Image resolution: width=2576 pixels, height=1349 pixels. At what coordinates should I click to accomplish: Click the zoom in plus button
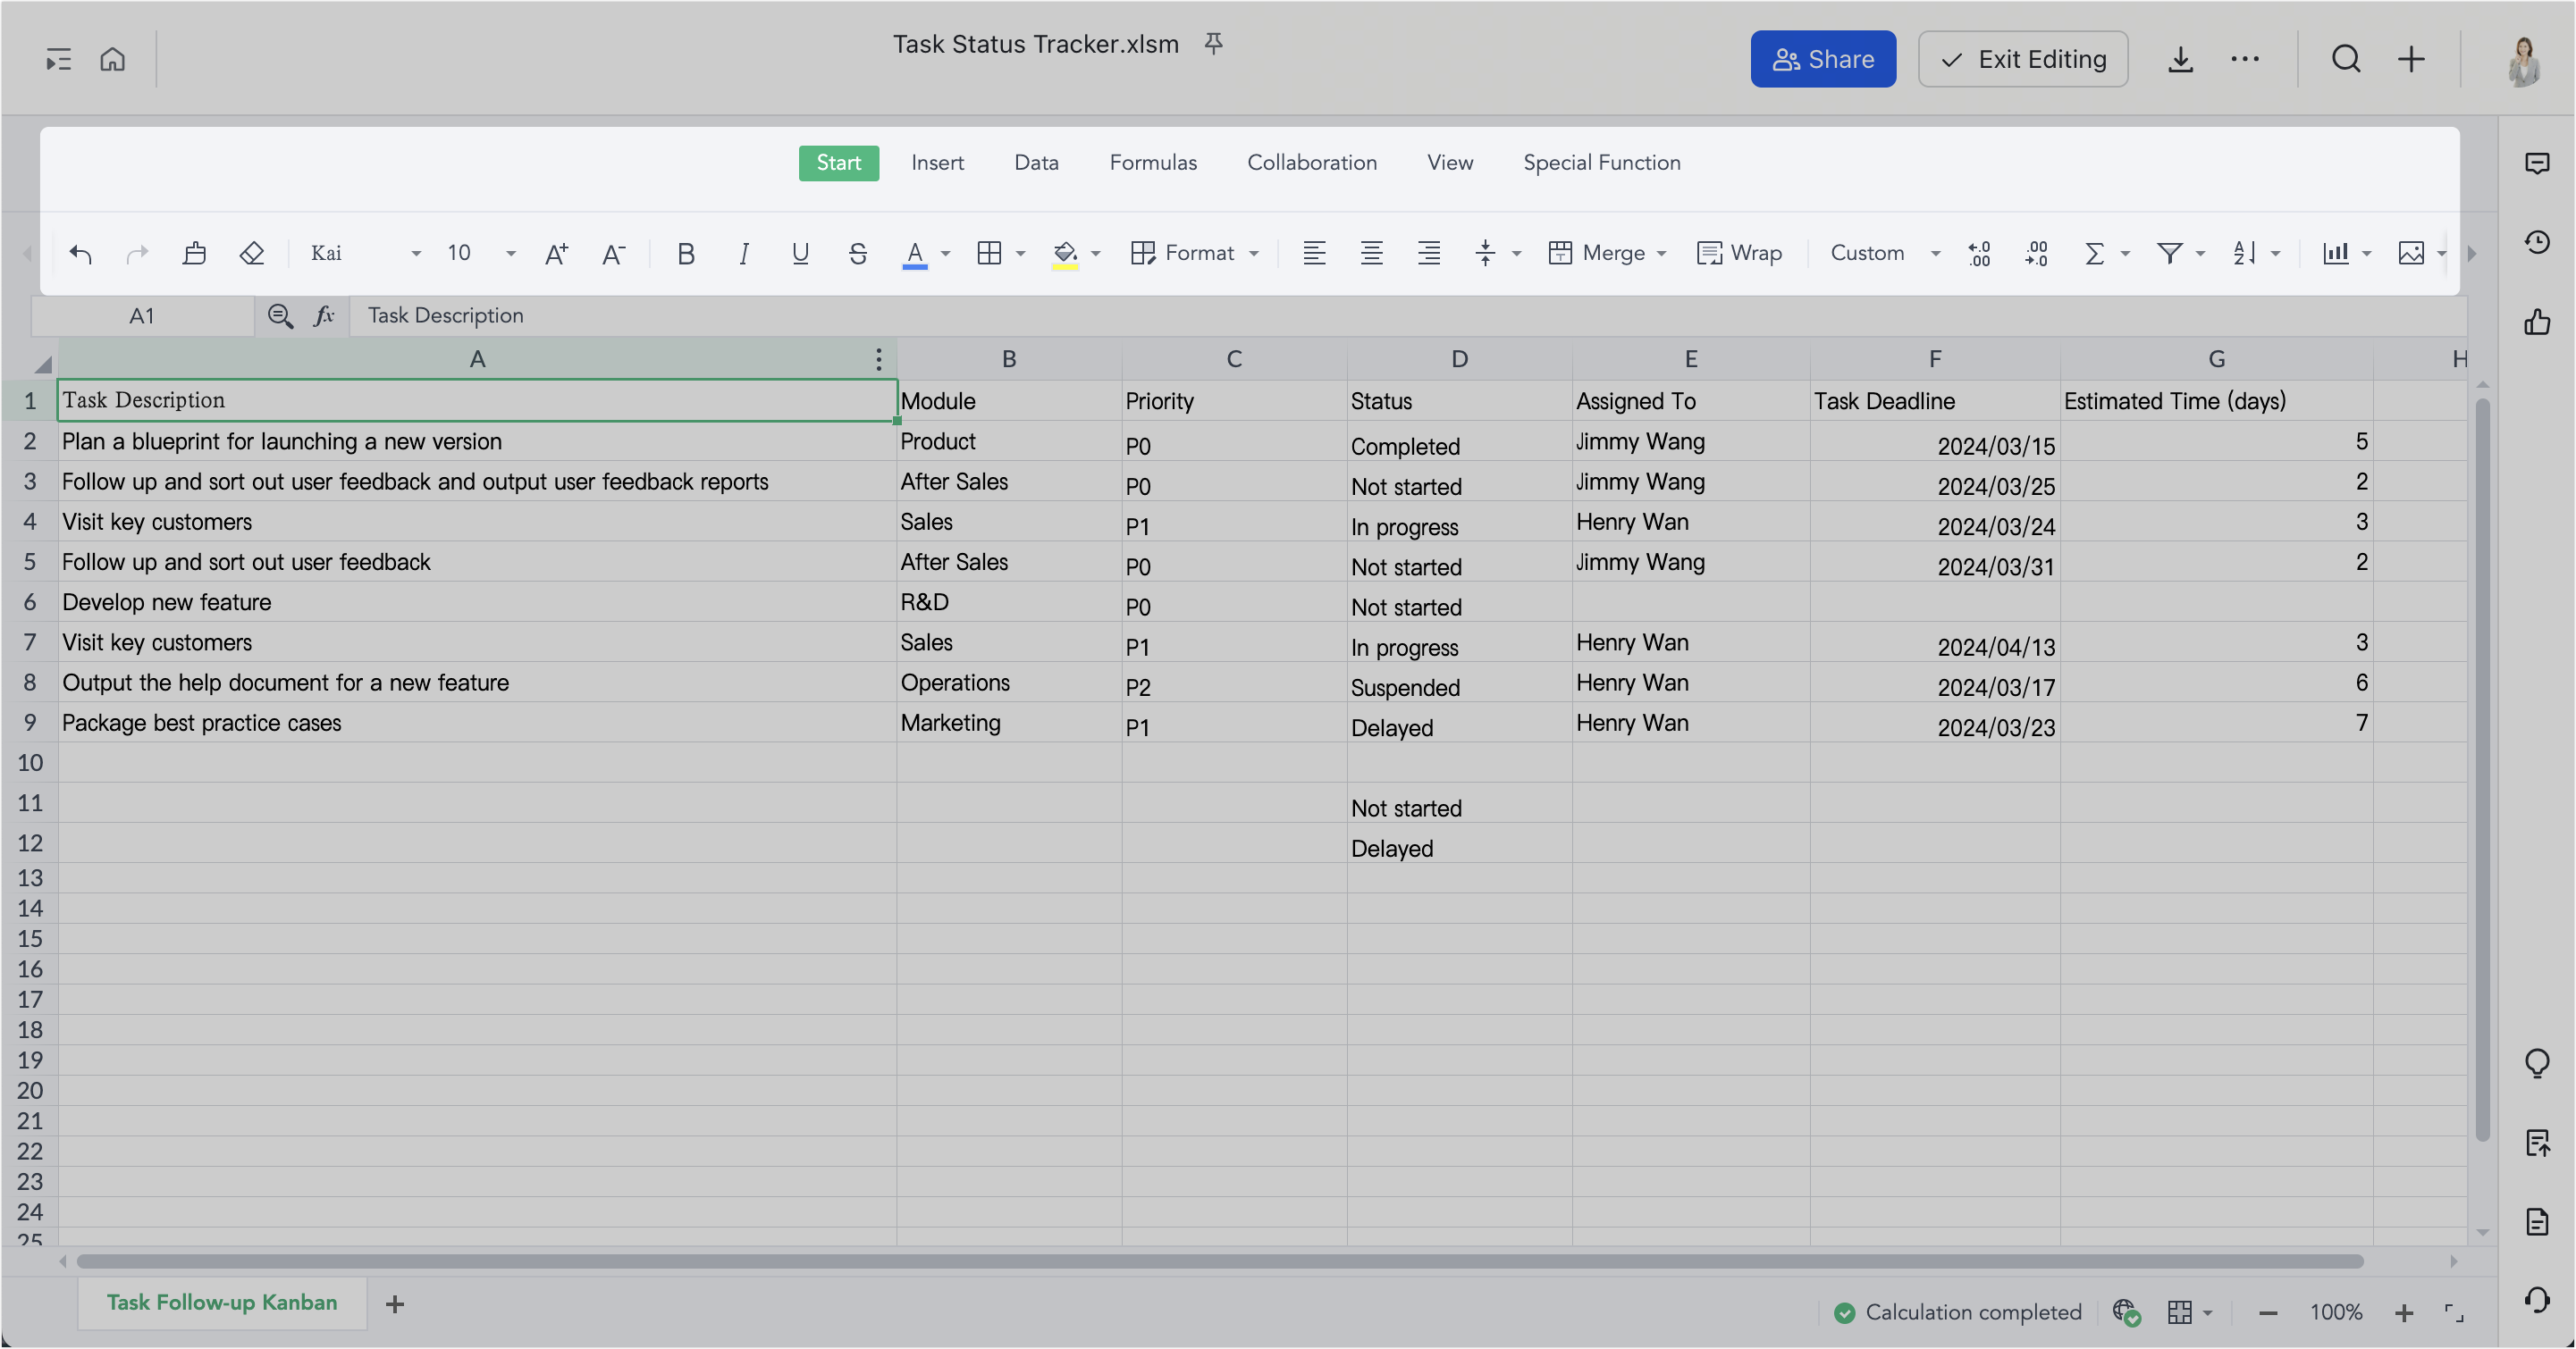click(x=2403, y=1313)
